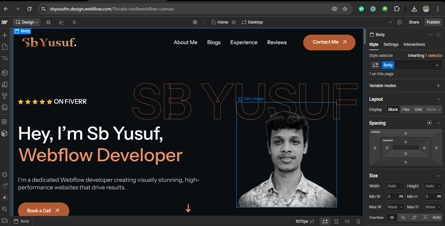Open the Design mode dropdown
Viewport: 445px width, 226px height.
click(27, 22)
